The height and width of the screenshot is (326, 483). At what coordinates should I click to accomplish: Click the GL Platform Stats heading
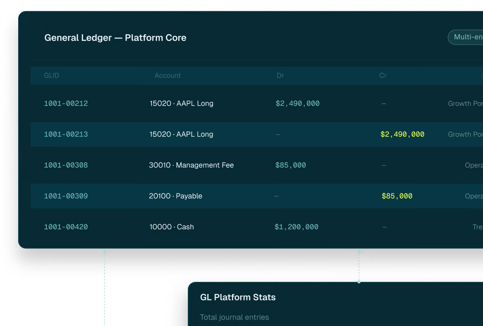tap(238, 297)
